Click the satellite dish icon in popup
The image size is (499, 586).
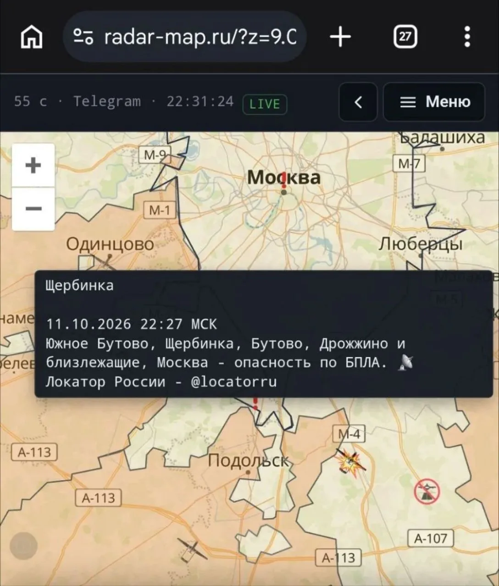405,362
